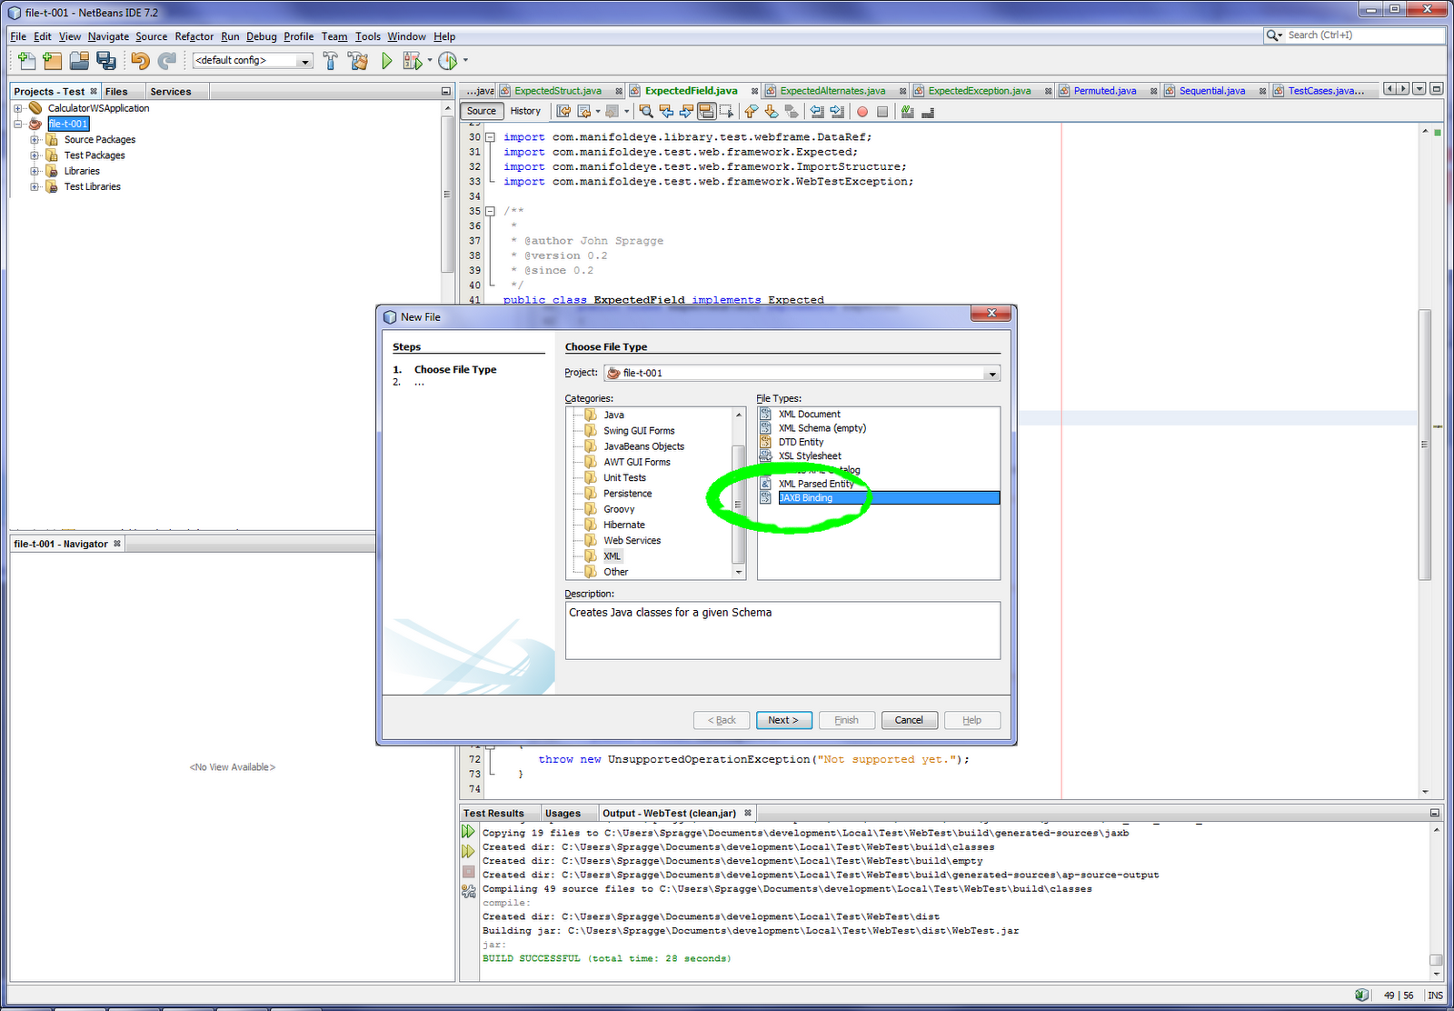Click Shift Line Right icon
The image size is (1454, 1011).
(x=837, y=111)
